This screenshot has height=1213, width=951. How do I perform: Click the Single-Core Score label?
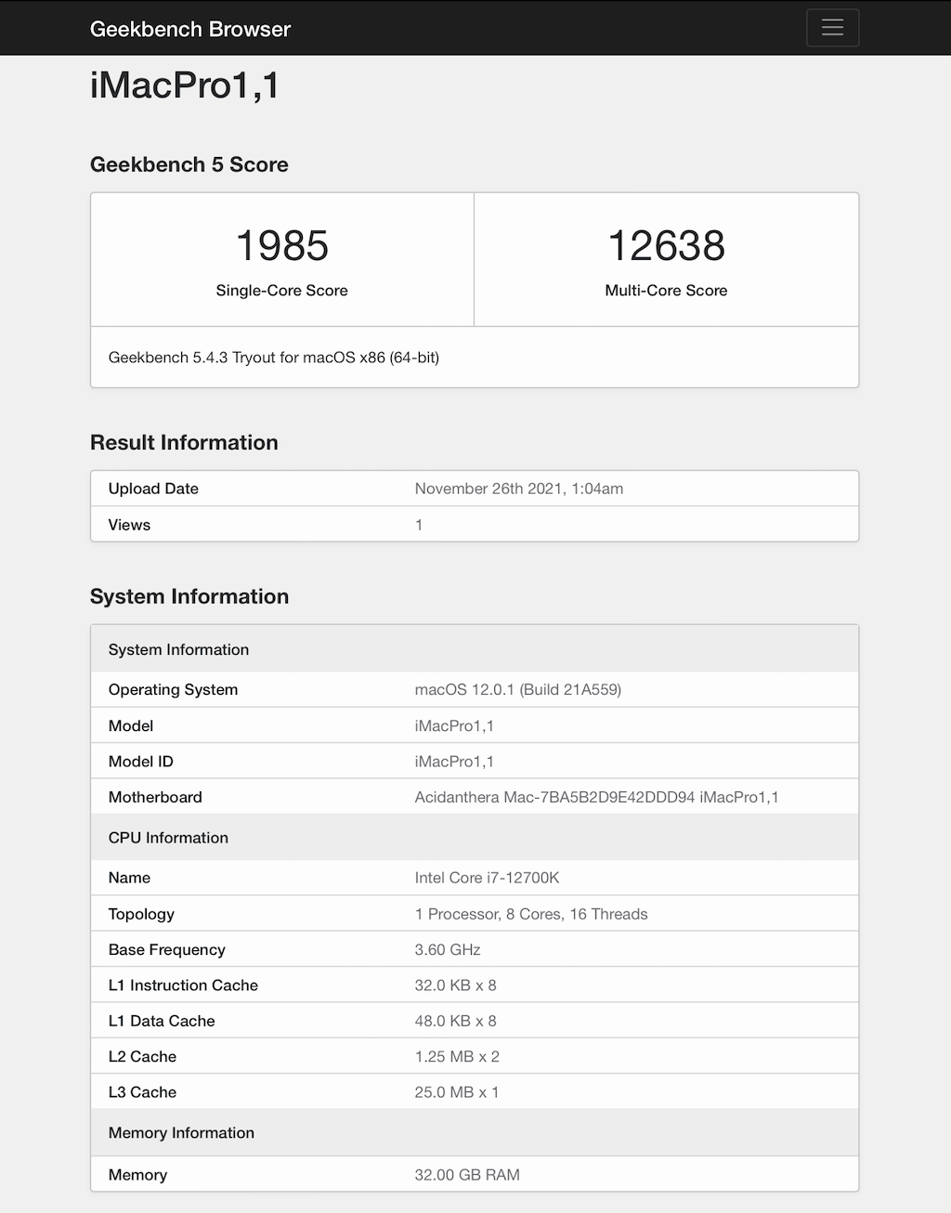[282, 291]
